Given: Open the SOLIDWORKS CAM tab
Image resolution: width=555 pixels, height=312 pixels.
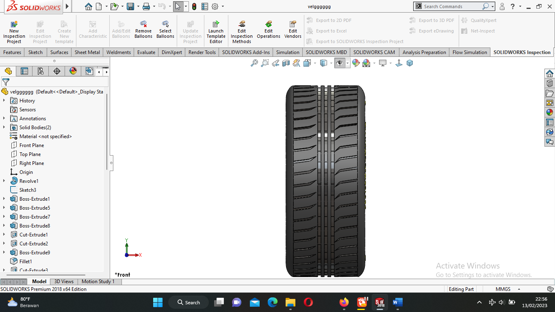Looking at the screenshot, I should point(374,52).
